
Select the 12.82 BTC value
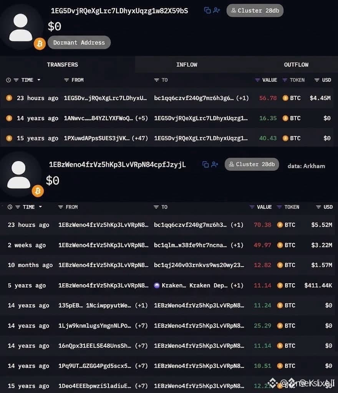pyautogui.click(x=263, y=265)
